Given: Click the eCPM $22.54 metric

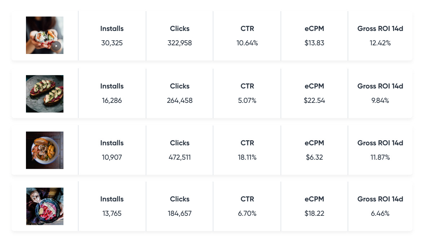Looking at the screenshot, I should point(314,94).
